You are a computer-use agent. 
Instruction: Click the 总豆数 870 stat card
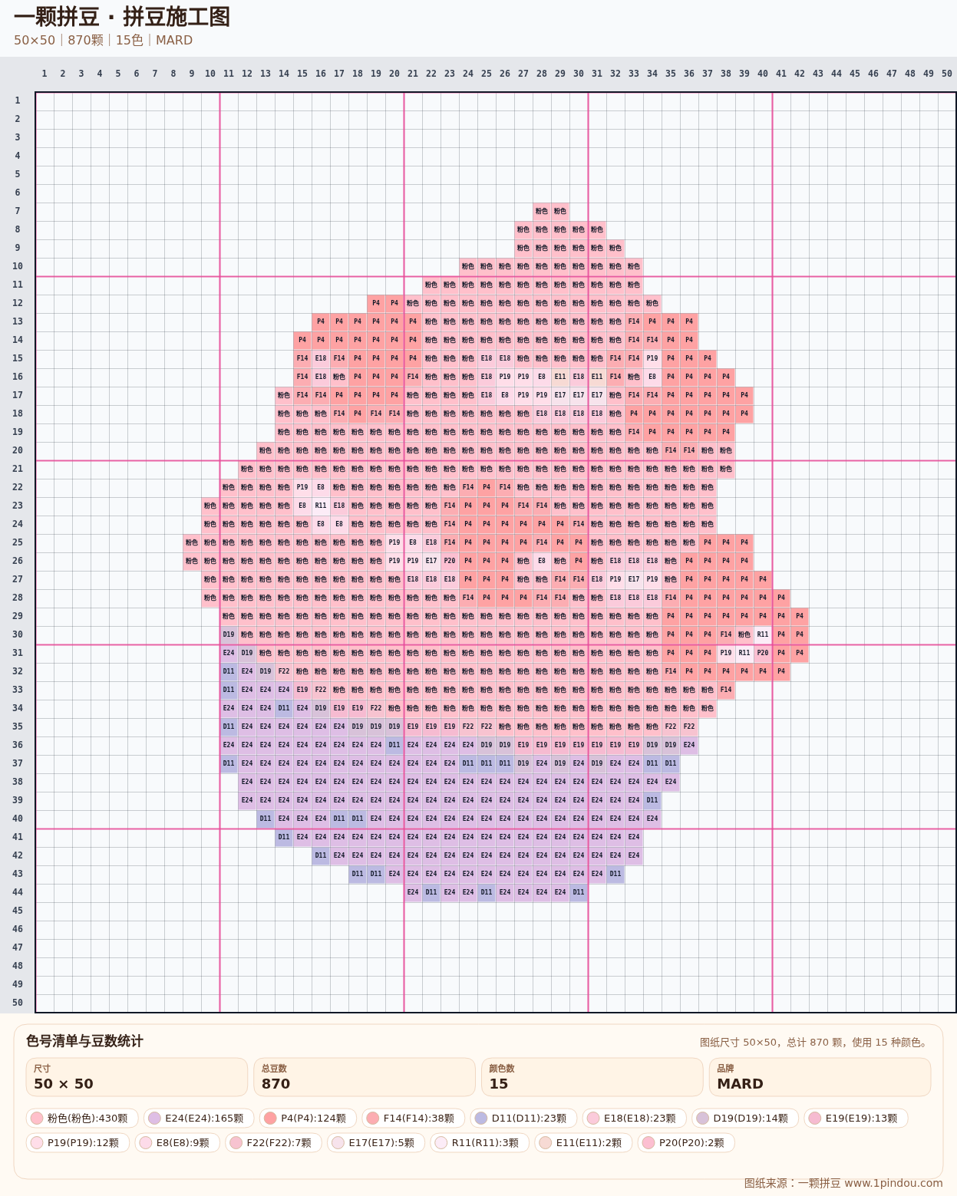pyautogui.click(x=365, y=1077)
